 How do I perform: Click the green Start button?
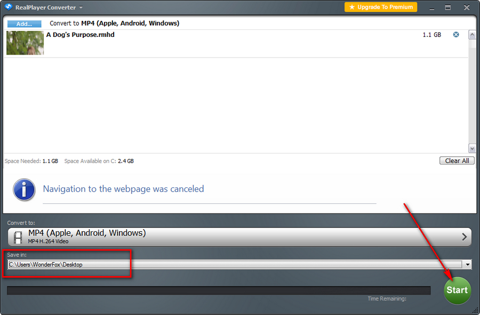[x=457, y=290]
